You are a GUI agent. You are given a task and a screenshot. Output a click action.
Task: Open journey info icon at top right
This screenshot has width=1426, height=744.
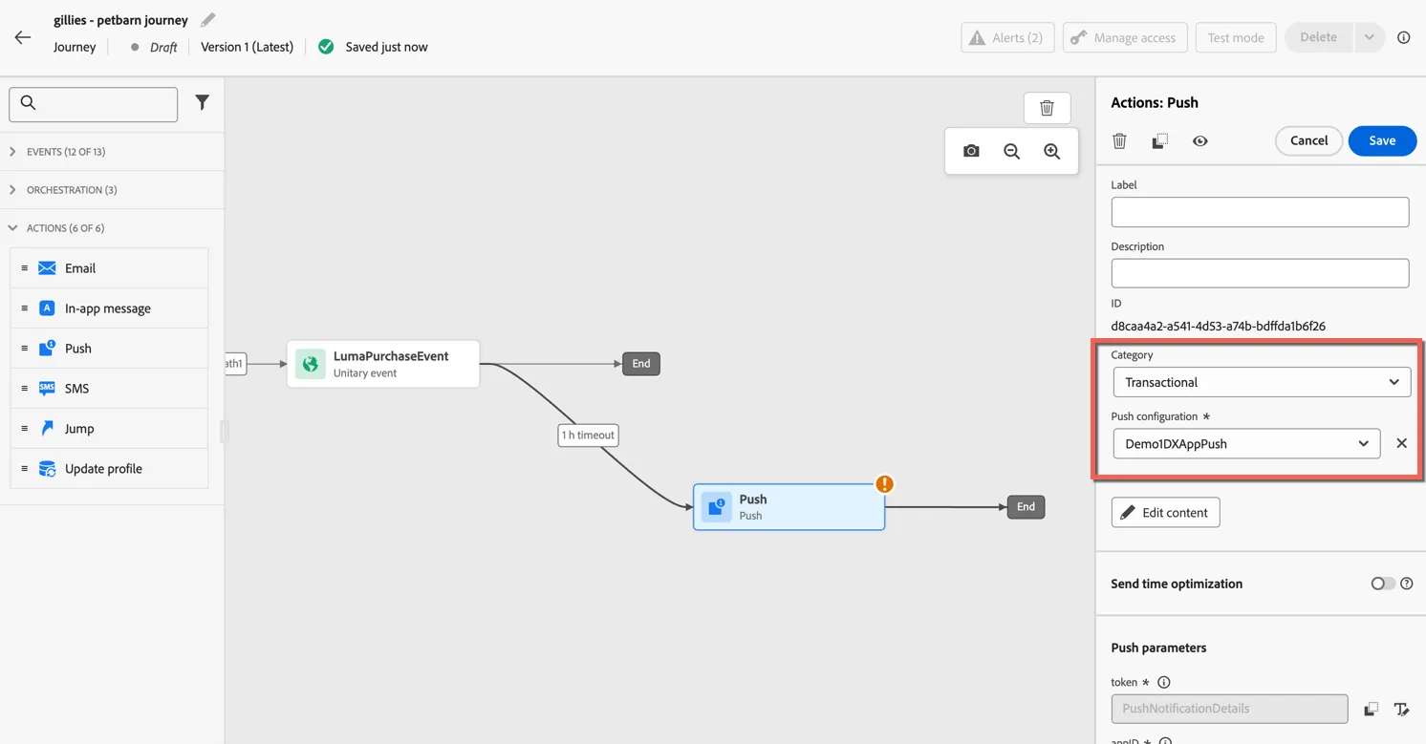1403,38
